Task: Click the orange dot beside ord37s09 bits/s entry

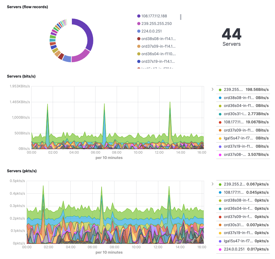Action: 220,130
